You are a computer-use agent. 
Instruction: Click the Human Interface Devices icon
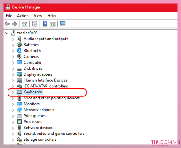pos(19,80)
